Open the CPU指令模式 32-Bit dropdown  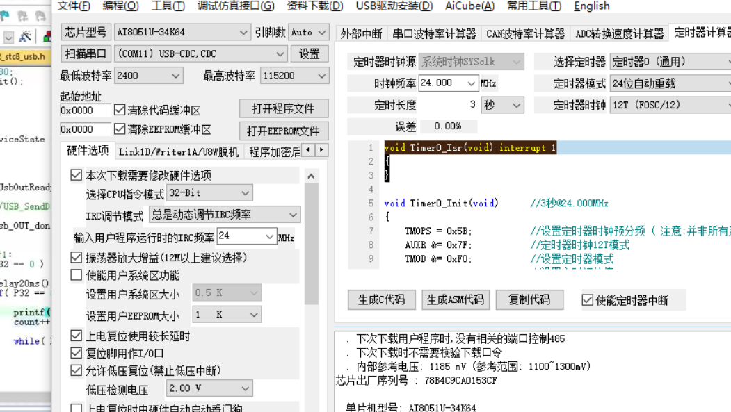click(209, 192)
